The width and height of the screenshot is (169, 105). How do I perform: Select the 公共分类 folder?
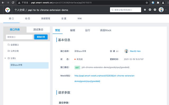15,51
